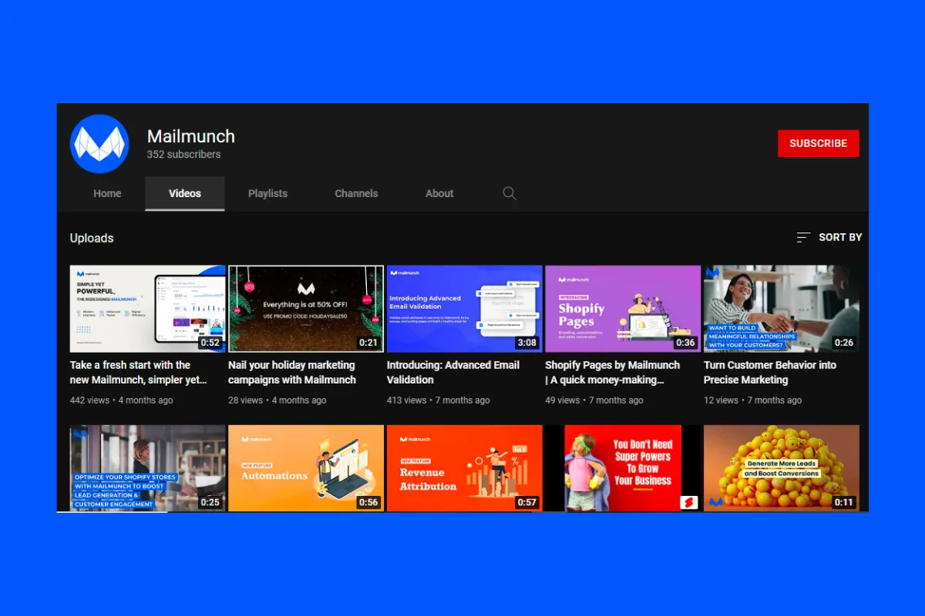Click the 0:21 duration badge
Image resolution: width=925 pixels, height=616 pixels.
(368, 343)
